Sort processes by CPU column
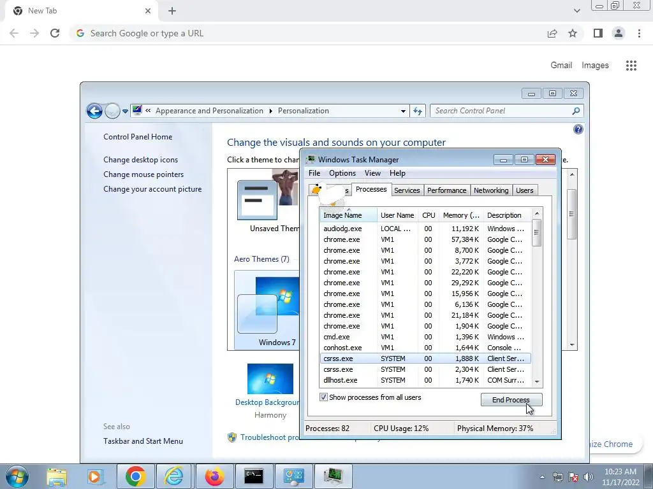The height and width of the screenshot is (489, 653). tap(429, 215)
